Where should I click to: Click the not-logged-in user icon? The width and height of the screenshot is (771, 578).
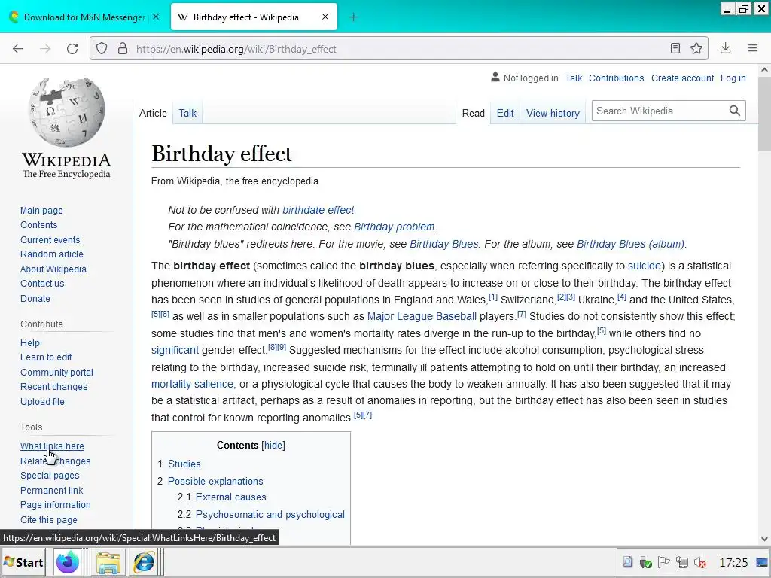[x=495, y=78]
